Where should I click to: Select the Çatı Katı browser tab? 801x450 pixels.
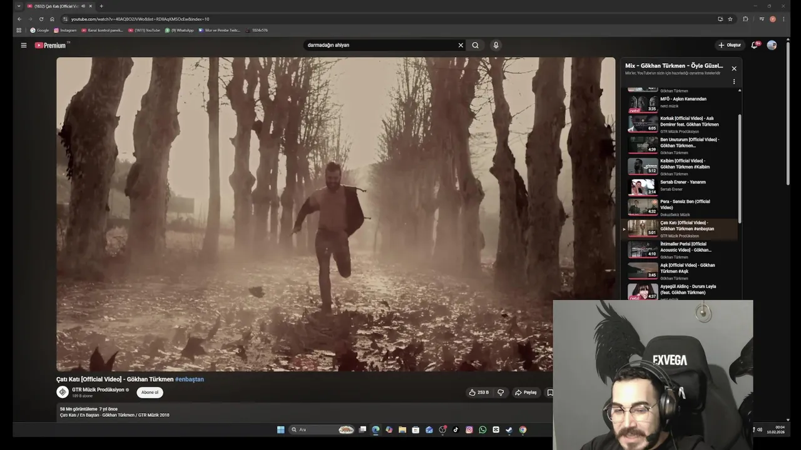59,6
